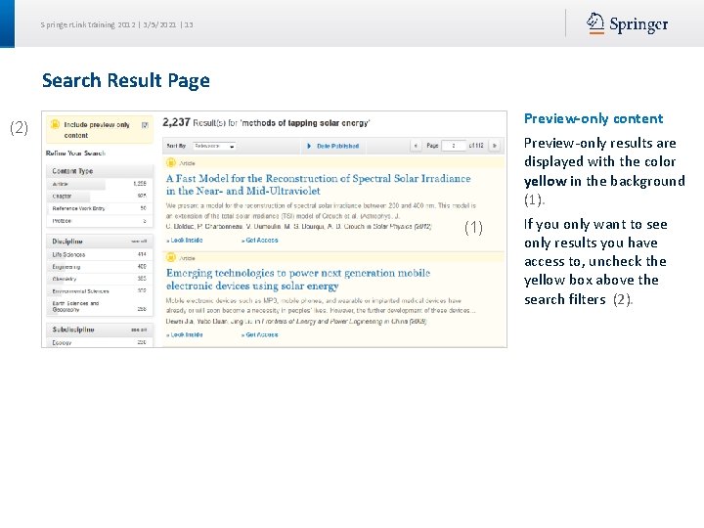Filter by Reference Work Entry content type

[100, 208]
